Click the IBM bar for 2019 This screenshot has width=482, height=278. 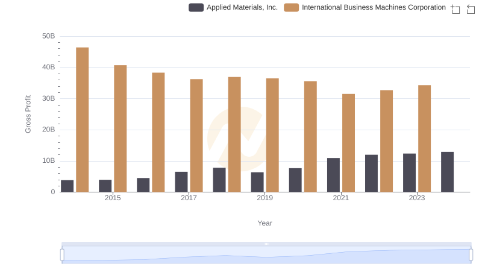coord(272,135)
